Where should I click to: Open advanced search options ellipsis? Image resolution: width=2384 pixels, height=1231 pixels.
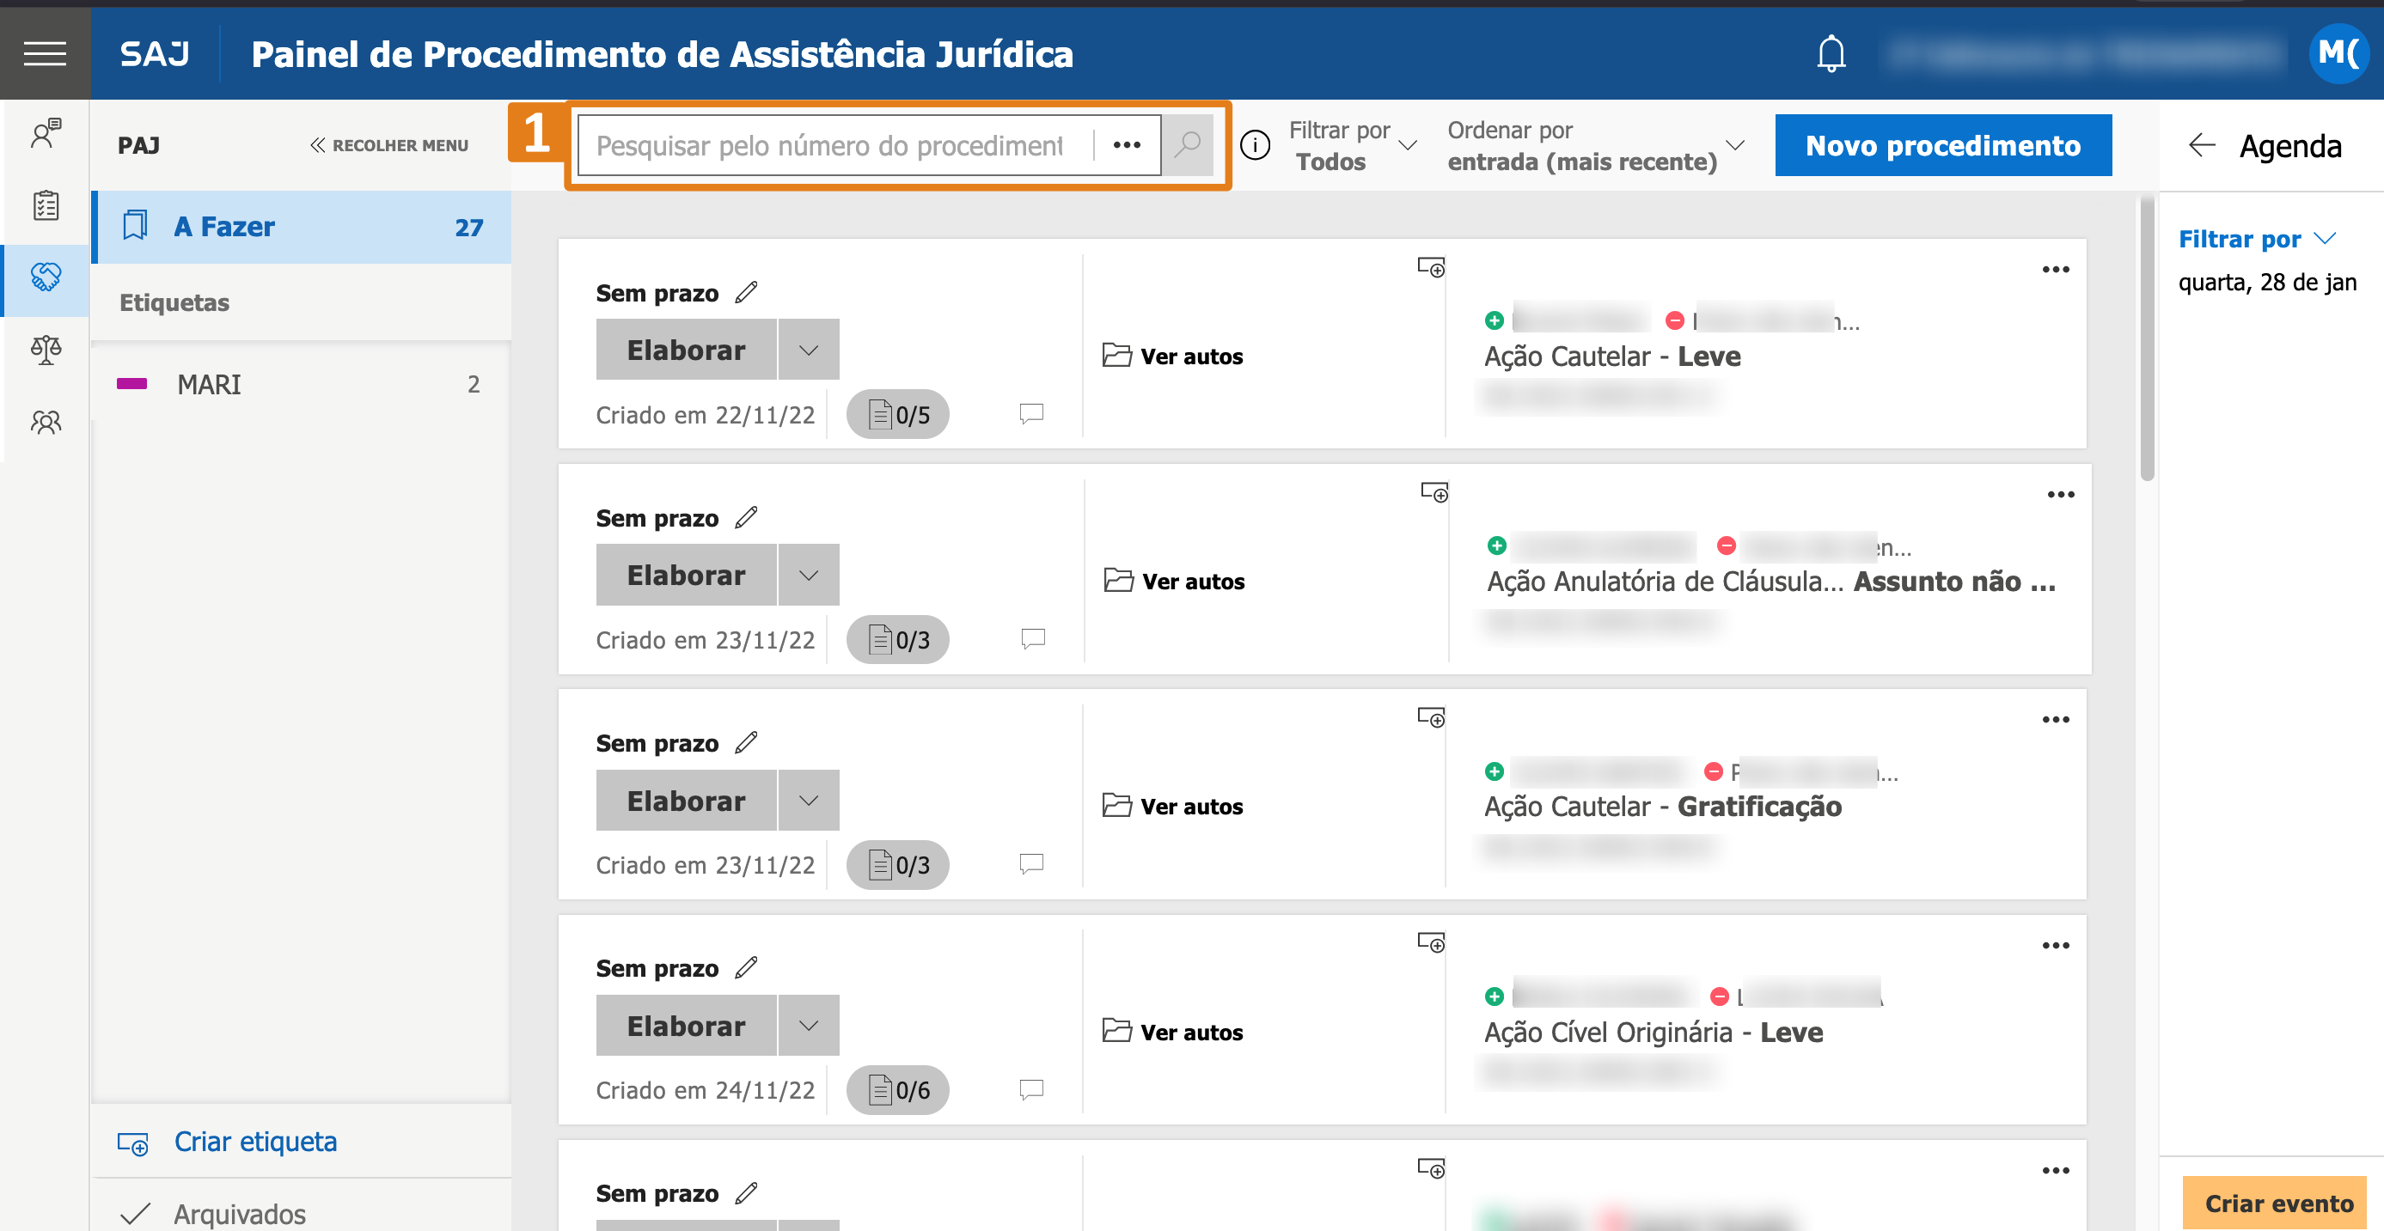[x=1127, y=145]
